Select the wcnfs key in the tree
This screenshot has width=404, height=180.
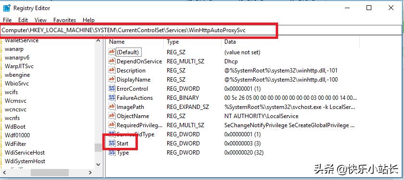(12, 118)
